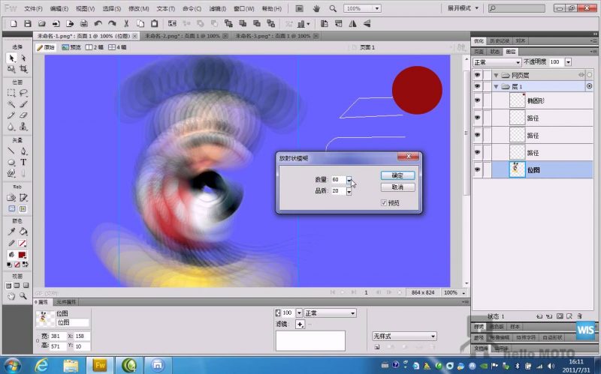Screen dimensions: 601x374
Task: Click the 确定 button
Action: 397,175
